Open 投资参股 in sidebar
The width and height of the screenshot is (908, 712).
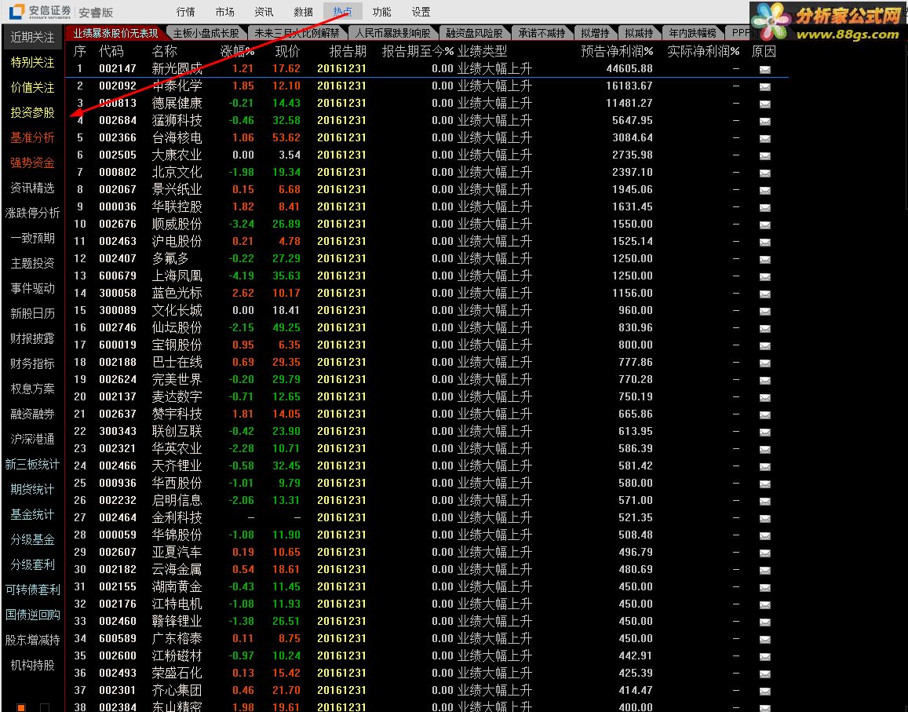[32, 112]
